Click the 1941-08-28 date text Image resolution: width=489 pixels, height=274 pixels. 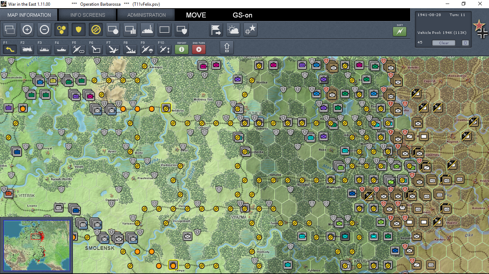tap(429, 15)
